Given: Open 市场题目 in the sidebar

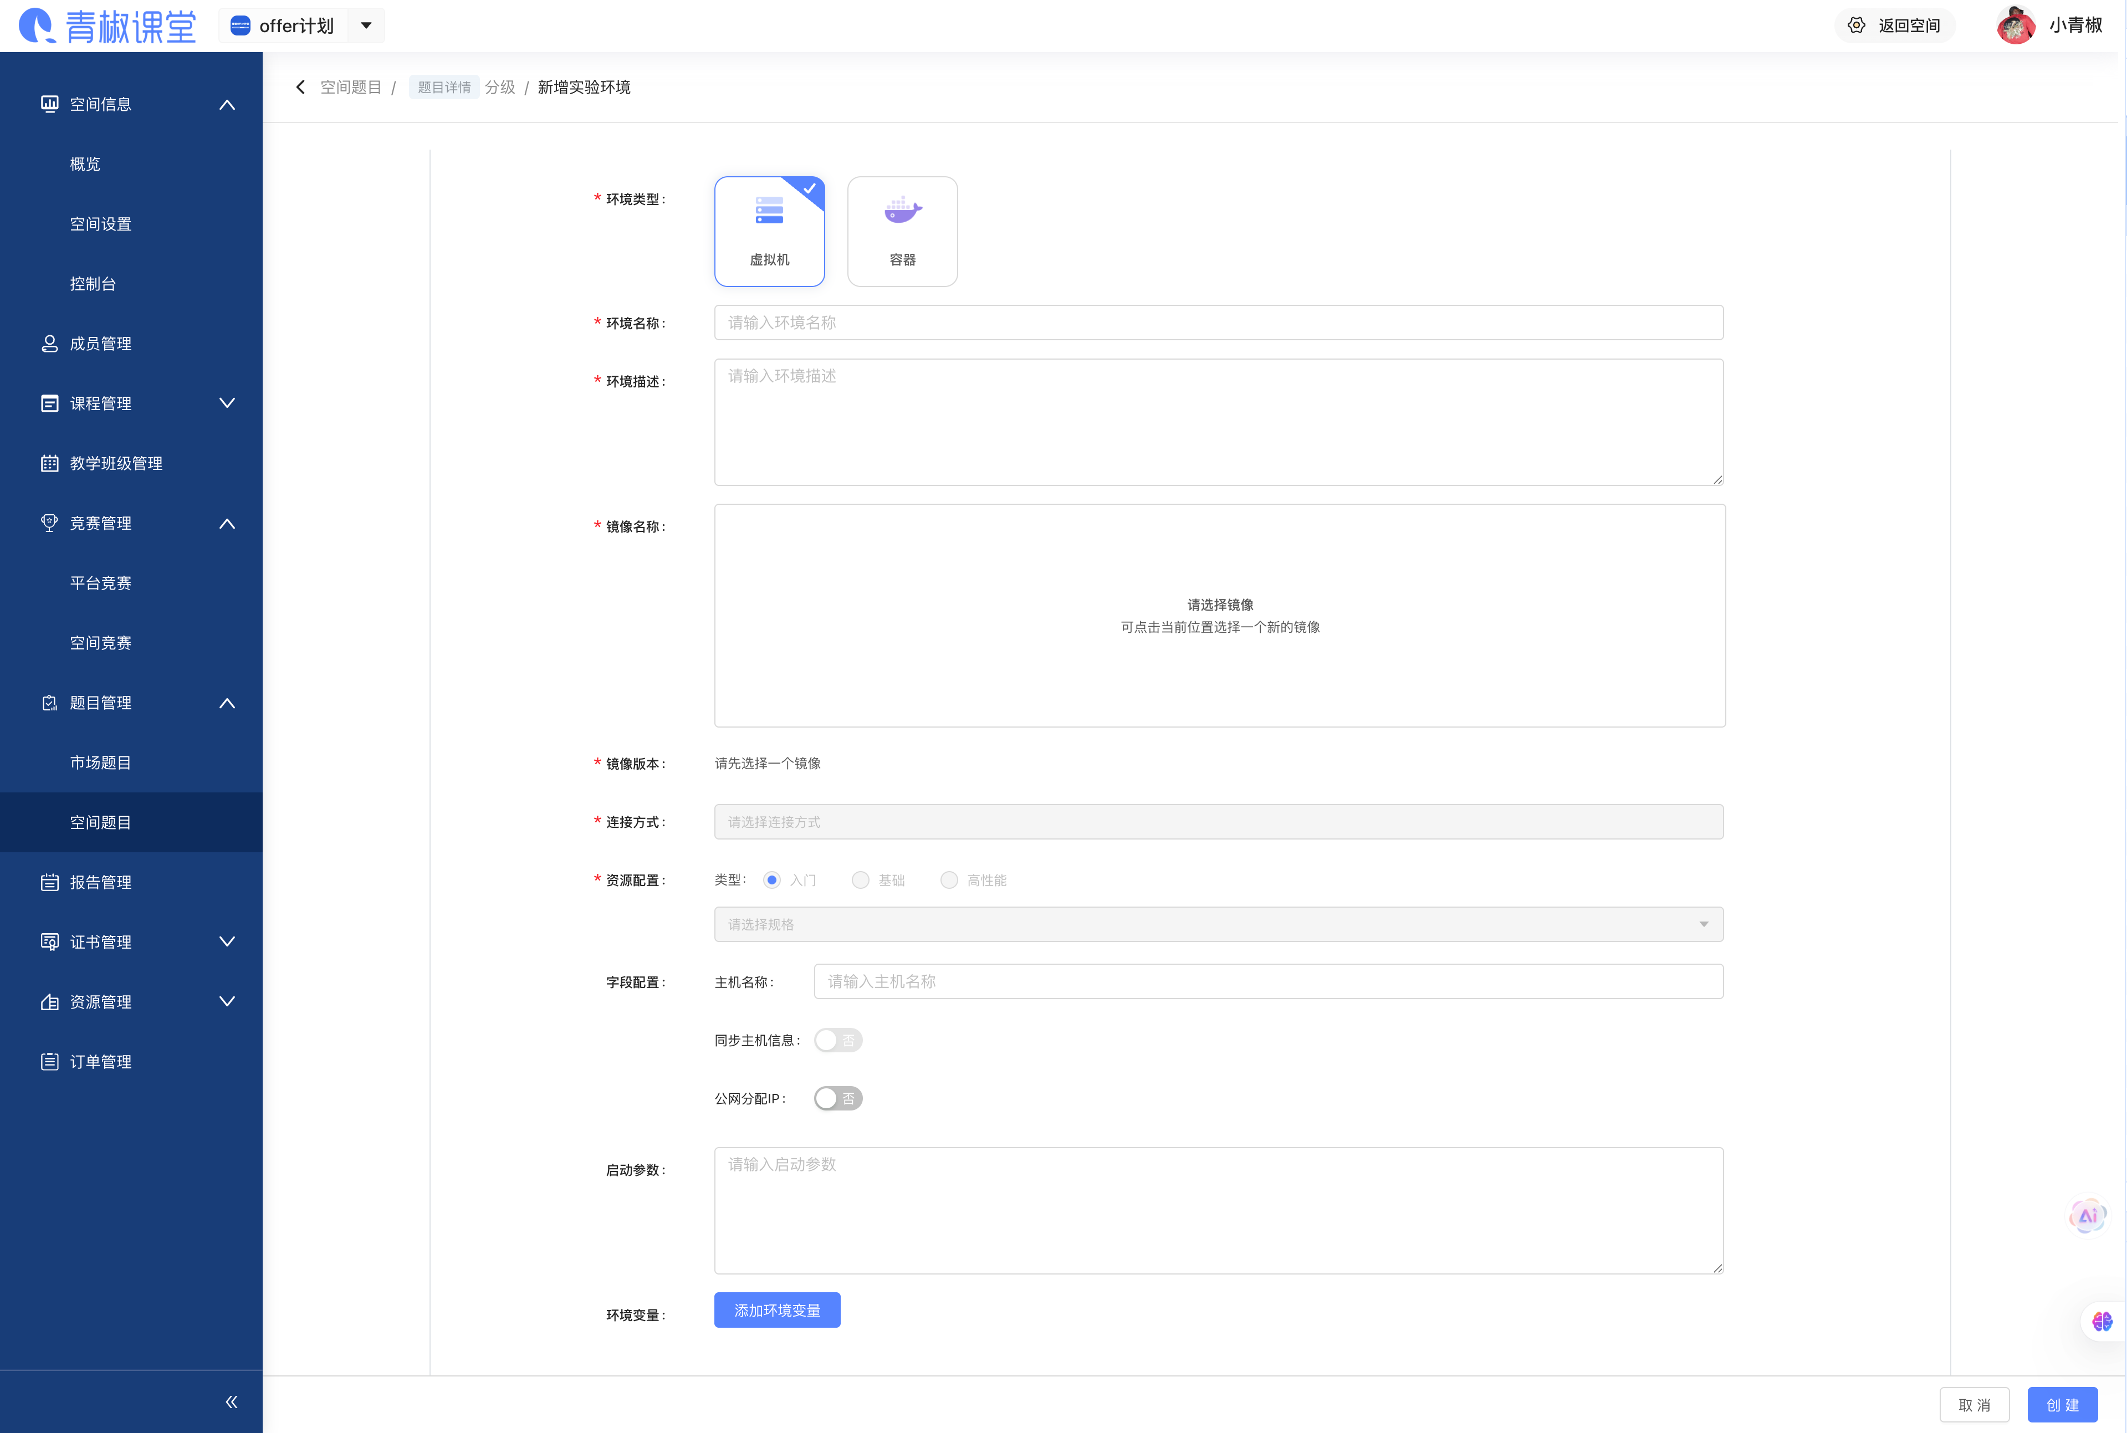Looking at the screenshot, I should pos(100,762).
